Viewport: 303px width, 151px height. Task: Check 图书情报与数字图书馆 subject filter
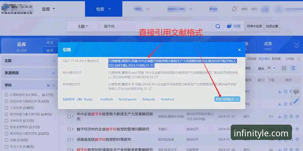point(7,114)
